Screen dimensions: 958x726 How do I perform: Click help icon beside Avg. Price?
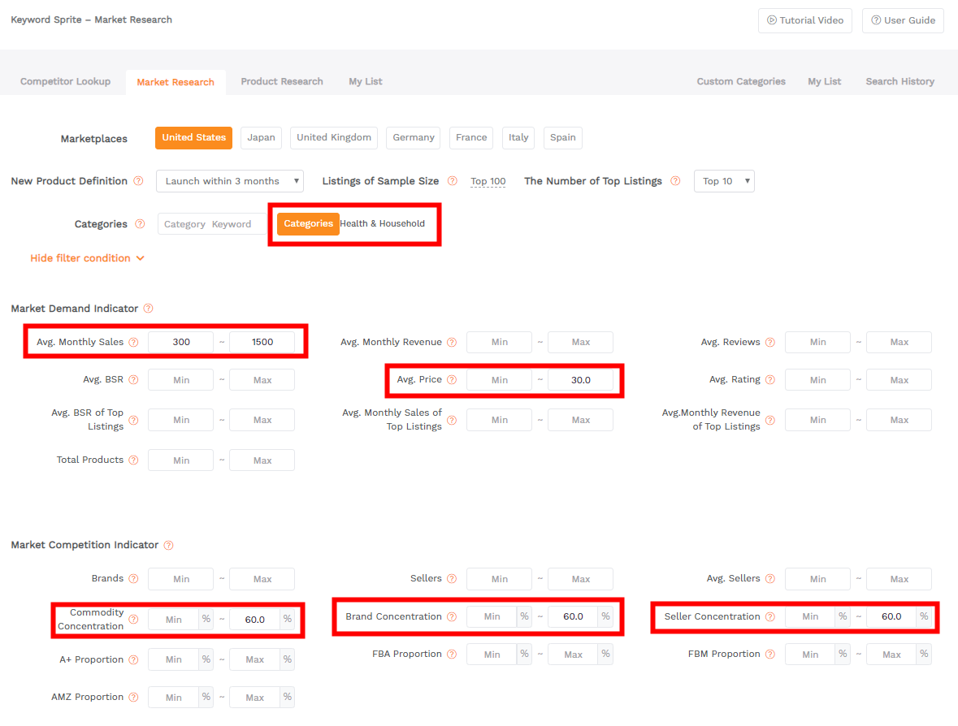pyautogui.click(x=452, y=380)
